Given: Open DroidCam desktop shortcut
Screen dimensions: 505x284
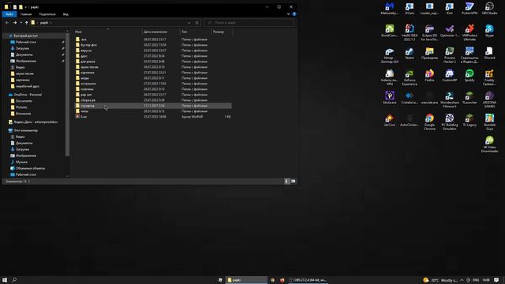Looking at the screenshot, I should point(389,32).
